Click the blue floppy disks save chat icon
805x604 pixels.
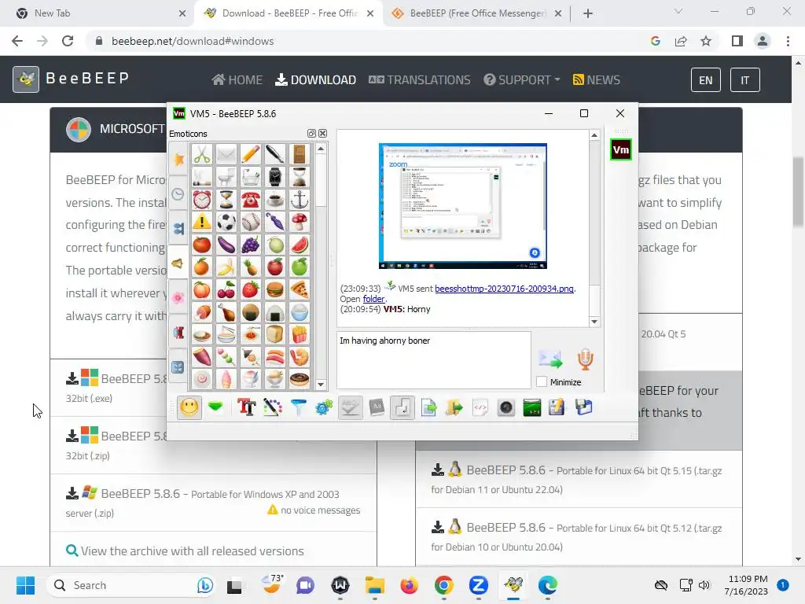point(584,408)
